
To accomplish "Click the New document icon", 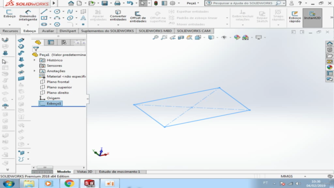I will 79,3.
